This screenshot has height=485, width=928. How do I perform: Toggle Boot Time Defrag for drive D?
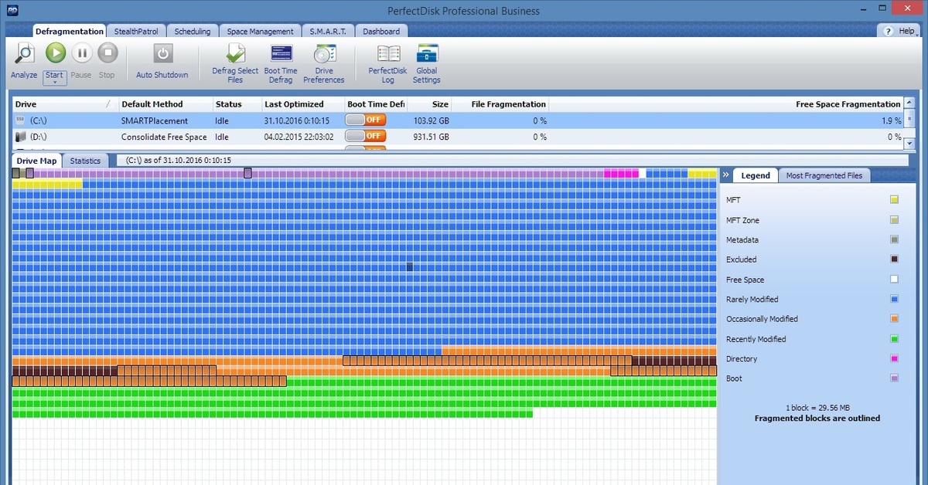click(x=365, y=137)
